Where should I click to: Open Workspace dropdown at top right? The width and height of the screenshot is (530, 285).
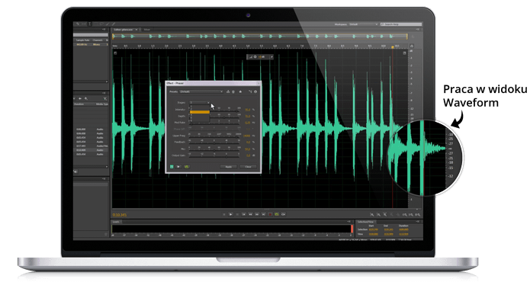pyautogui.click(x=363, y=24)
